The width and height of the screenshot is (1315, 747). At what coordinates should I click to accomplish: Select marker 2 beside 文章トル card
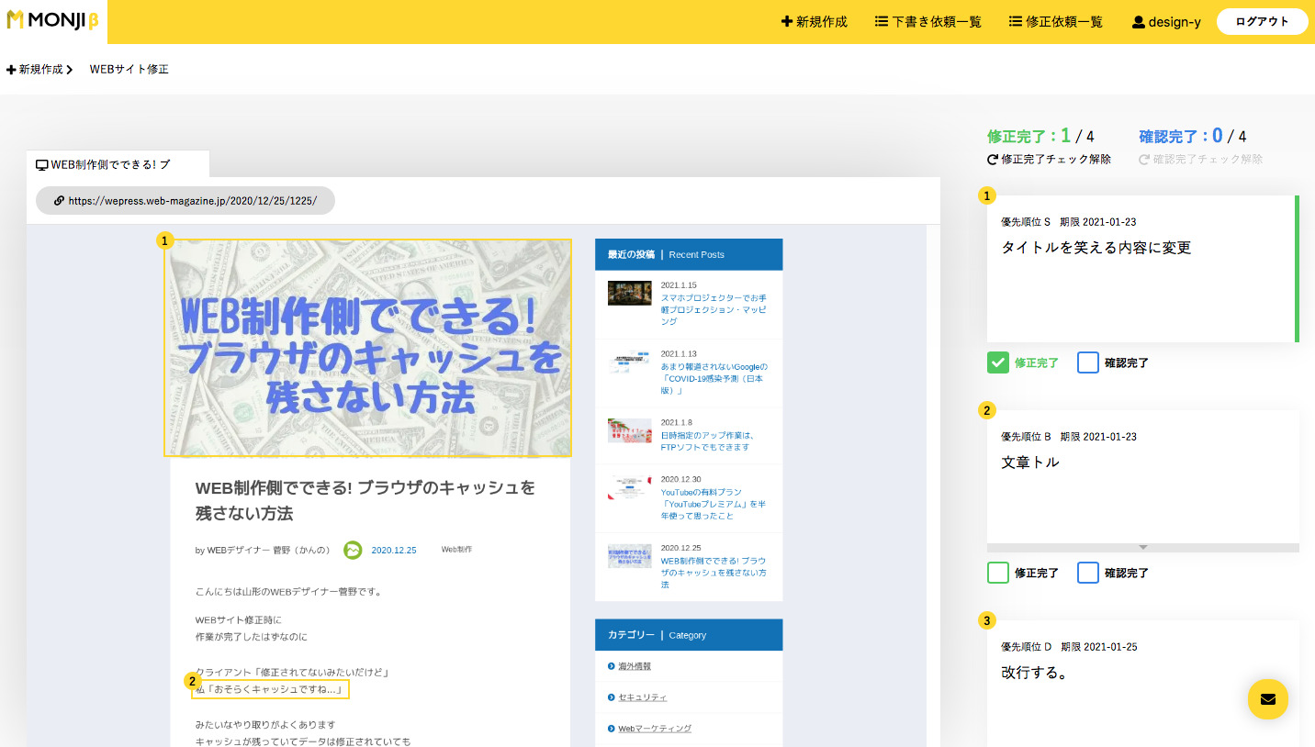[x=987, y=410]
